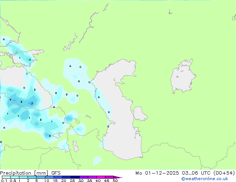Click the 25–30 mm dark navy legend box

[75, 177]
